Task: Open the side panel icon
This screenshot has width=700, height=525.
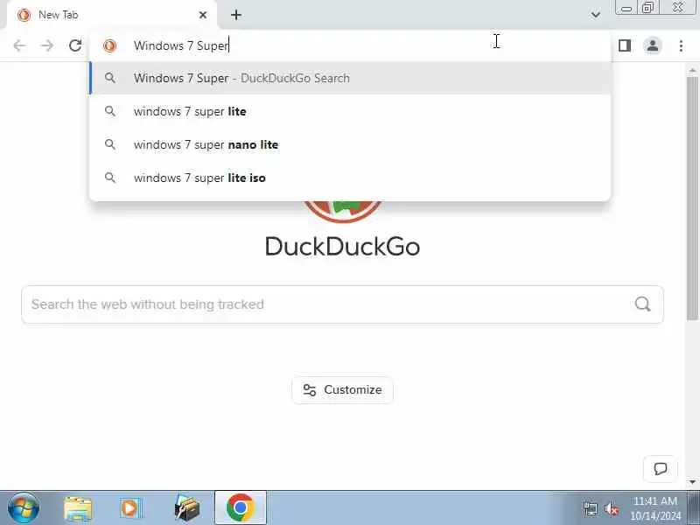Action: [625, 45]
